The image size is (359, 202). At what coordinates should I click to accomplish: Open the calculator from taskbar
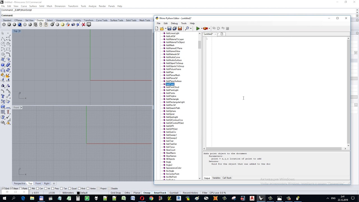[x=78, y=198]
